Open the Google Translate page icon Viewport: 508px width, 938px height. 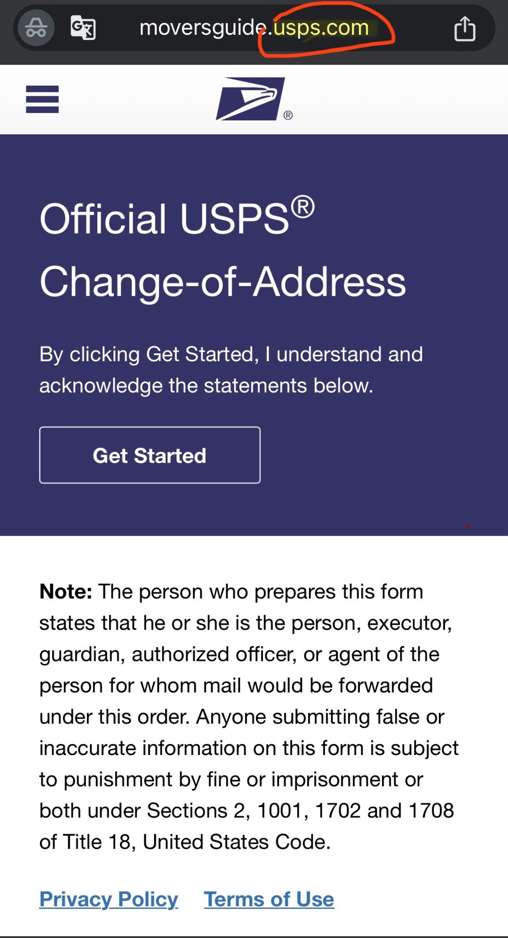(x=83, y=28)
